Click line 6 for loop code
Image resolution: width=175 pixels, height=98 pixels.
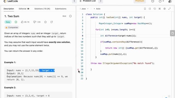pyautogui.click(x=115, y=30)
